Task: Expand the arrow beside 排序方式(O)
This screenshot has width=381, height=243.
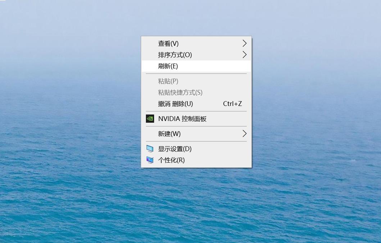Action: 244,55
